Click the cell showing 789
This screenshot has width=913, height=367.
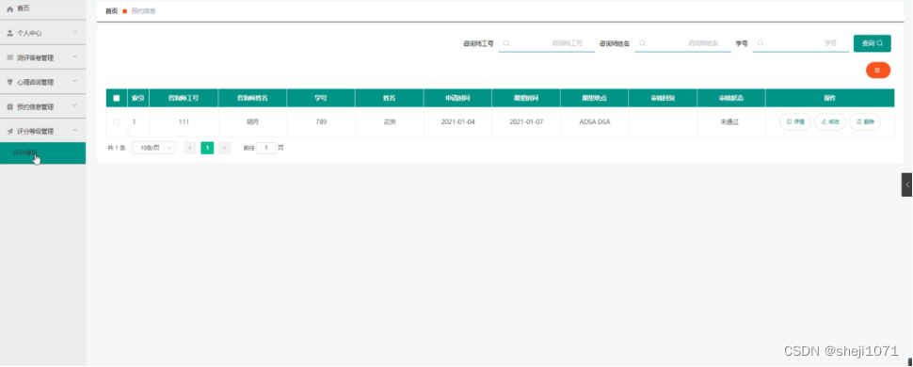pyautogui.click(x=321, y=121)
